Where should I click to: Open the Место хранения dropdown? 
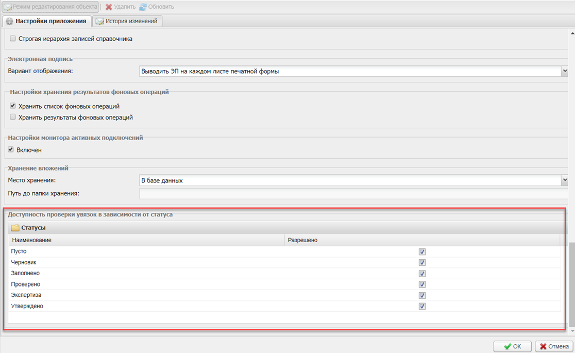tap(564, 180)
